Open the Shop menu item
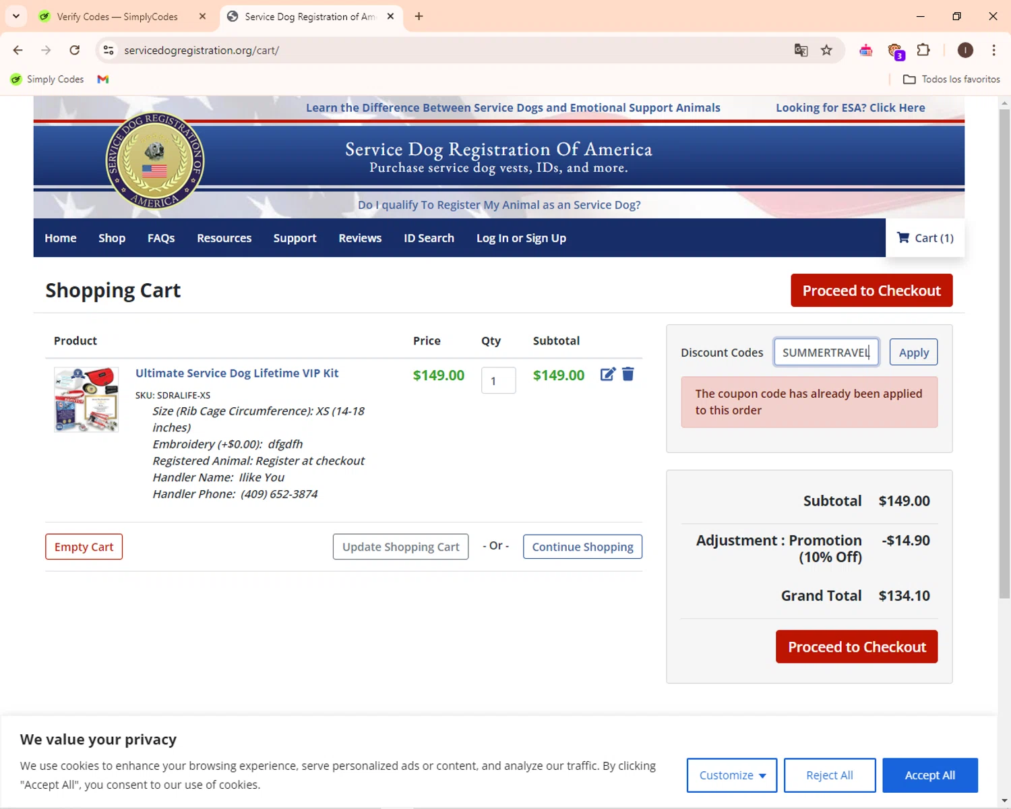This screenshot has width=1011, height=809. [112, 238]
